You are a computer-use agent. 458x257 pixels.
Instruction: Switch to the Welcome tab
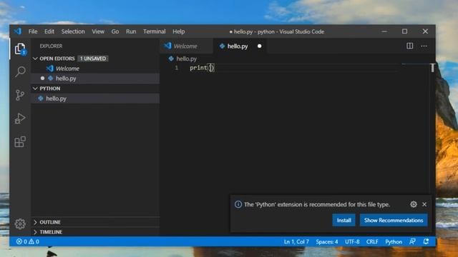(x=186, y=46)
